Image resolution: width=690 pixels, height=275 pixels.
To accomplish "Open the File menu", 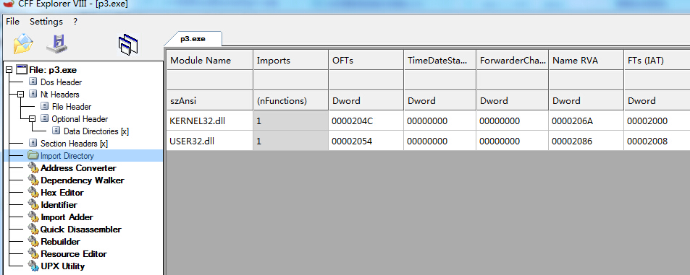I will [x=12, y=22].
